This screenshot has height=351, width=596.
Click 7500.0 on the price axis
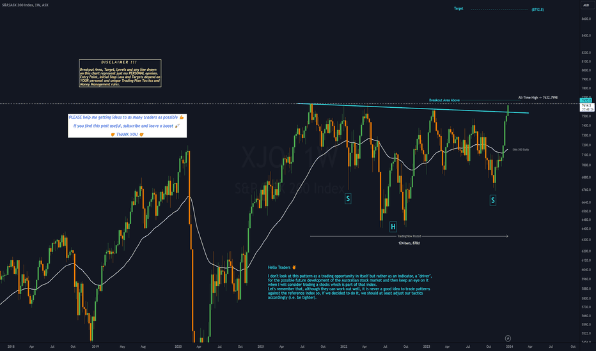click(x=586, y=116)
